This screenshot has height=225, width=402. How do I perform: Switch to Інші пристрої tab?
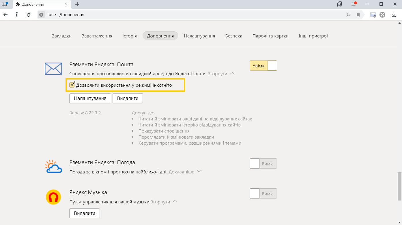tap(313, 36)
